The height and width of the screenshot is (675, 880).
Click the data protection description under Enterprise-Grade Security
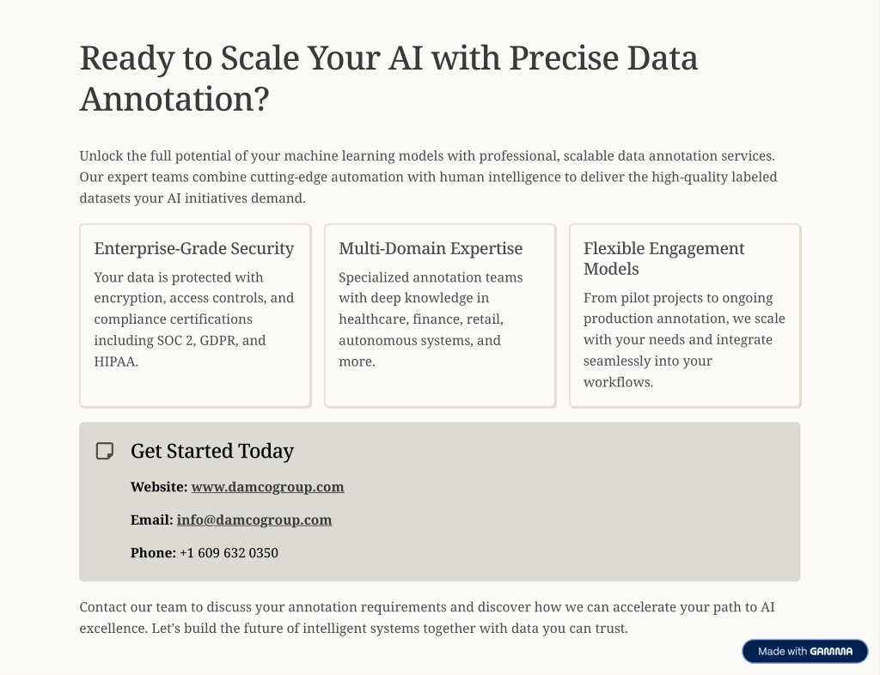click(194, 319)
